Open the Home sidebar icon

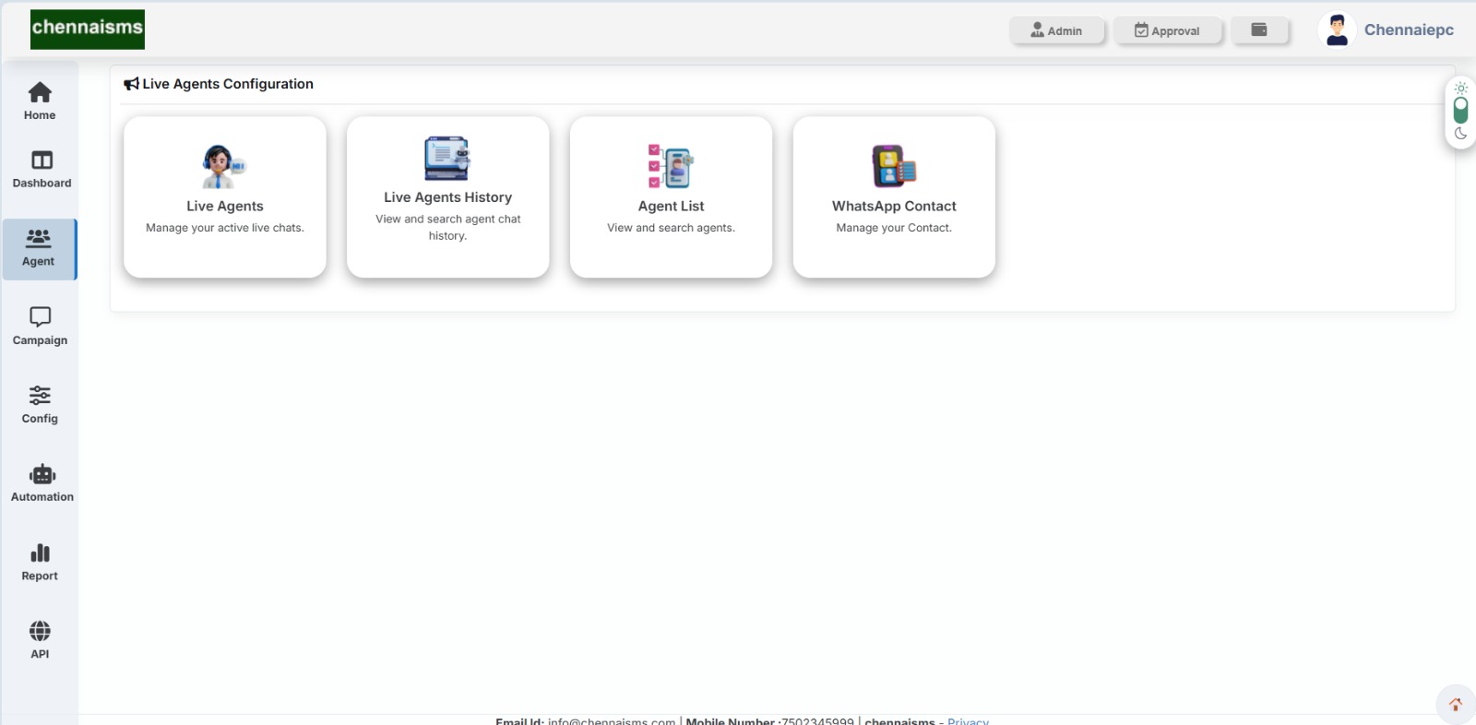click(x=40, y=101)
